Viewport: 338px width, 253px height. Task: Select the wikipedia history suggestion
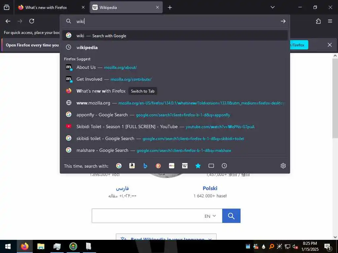(175, 47)
